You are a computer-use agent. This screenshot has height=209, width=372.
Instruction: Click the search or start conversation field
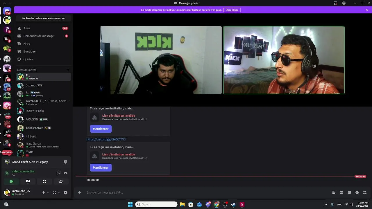coord(43,18)
